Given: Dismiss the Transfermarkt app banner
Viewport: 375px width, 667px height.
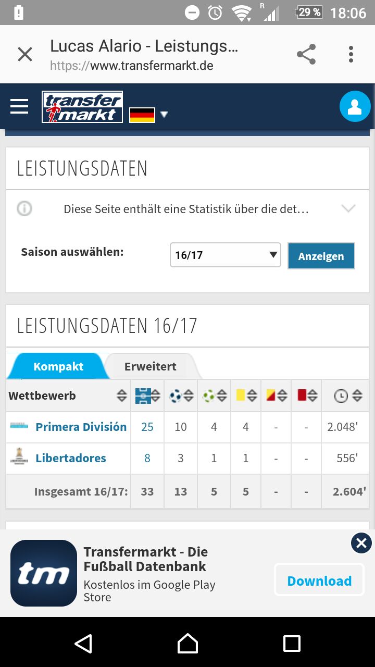Looking at the screenshot, I should pyautogui.click(x=361, y=544).
